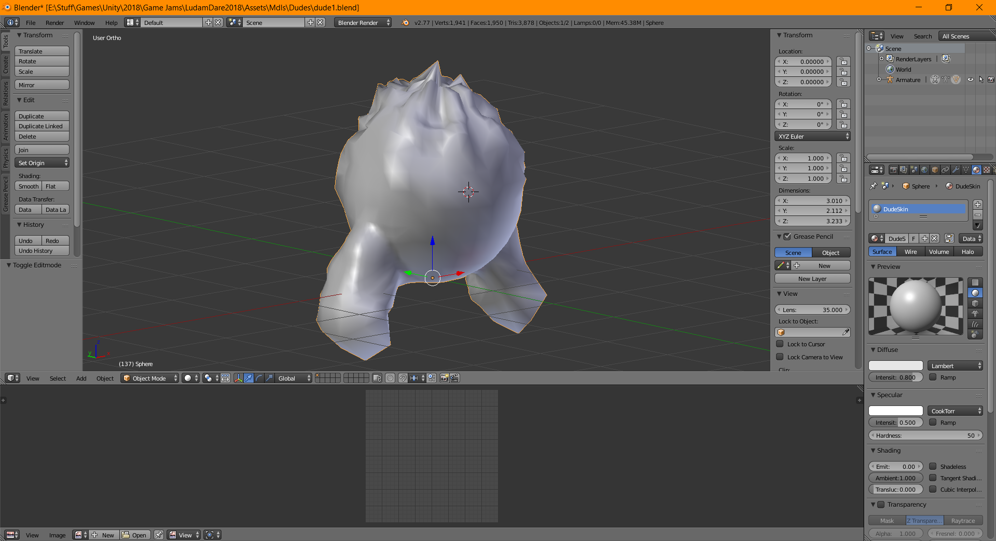The width and height of the screenshot is (996, 541).
Task: Open the Render properties tab (camera icon)
Action: point(893,170)
